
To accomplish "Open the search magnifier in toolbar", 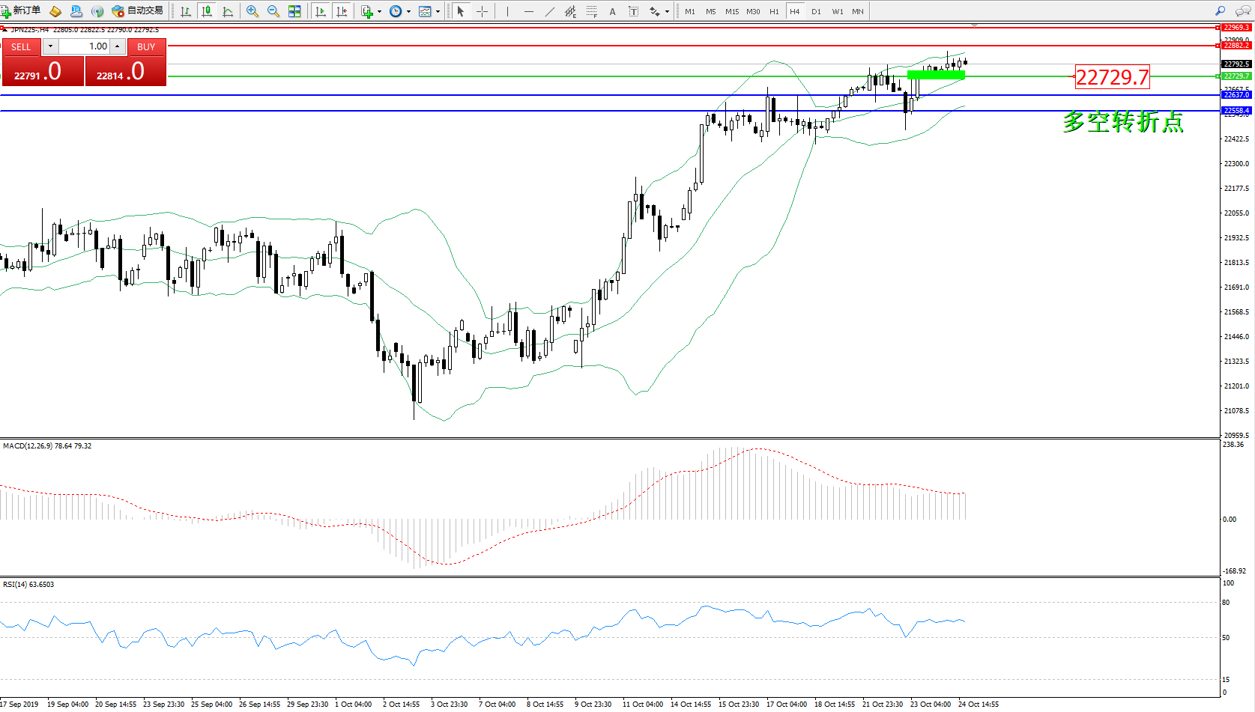I will (1221, 11).
